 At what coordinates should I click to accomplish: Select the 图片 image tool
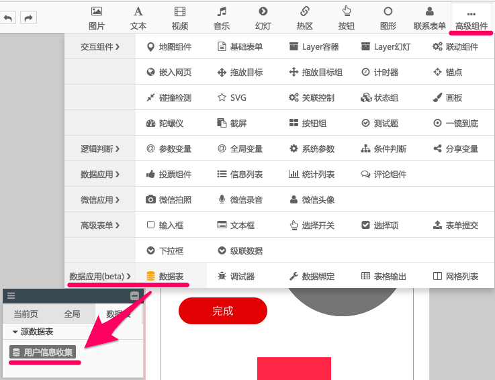coord(97,17)
